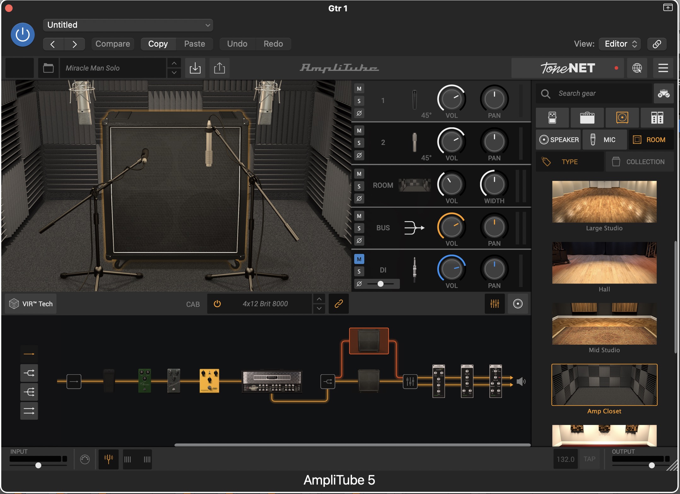
Task: Select the amp gear category
Action: [x=587, y=118]
